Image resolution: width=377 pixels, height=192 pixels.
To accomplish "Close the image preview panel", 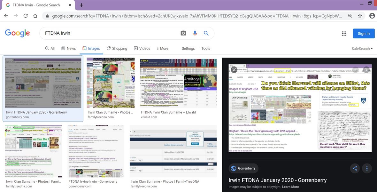I will pos(234,69).
